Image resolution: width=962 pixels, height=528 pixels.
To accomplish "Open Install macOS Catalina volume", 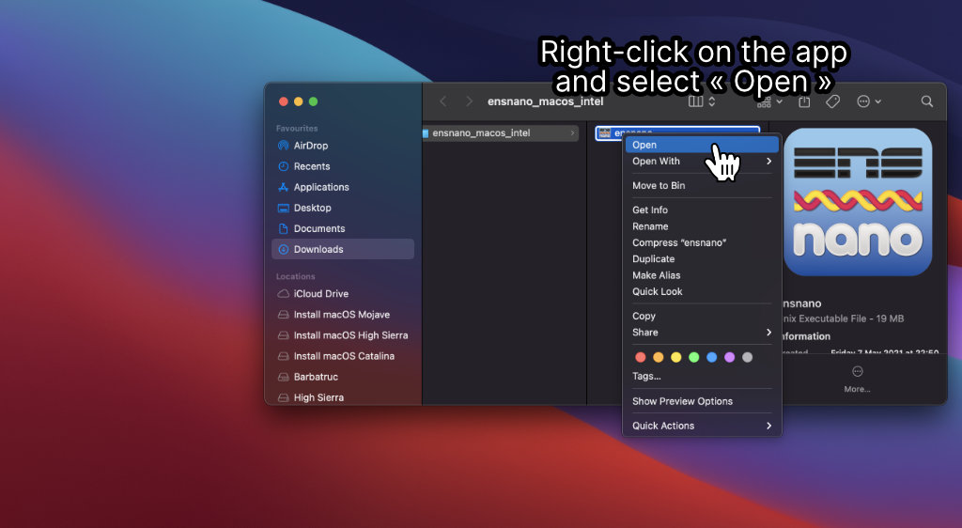I will 342,356.
